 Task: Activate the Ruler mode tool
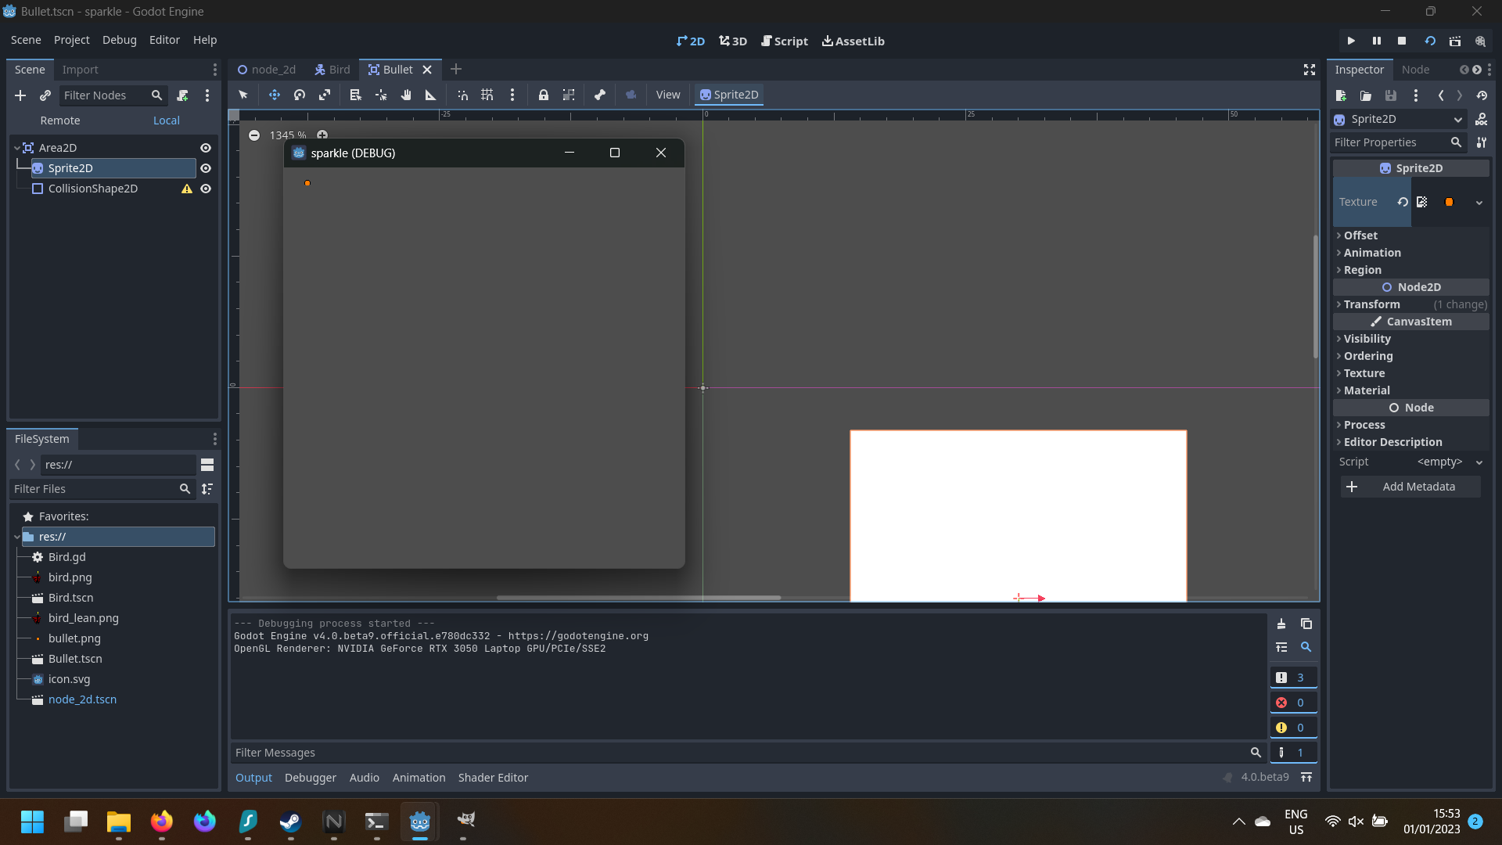pyautogui.click(x=430, y=95)
